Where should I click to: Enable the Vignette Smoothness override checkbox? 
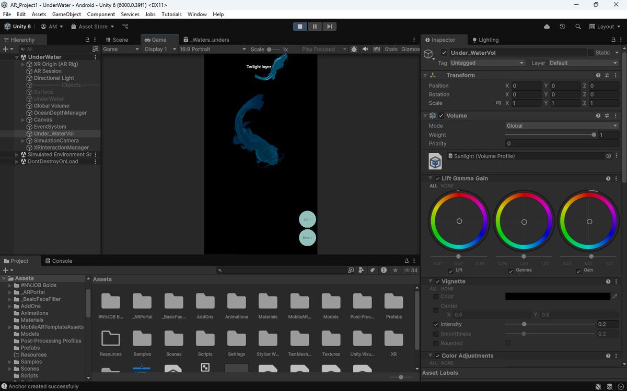click(x=436, y=334)
